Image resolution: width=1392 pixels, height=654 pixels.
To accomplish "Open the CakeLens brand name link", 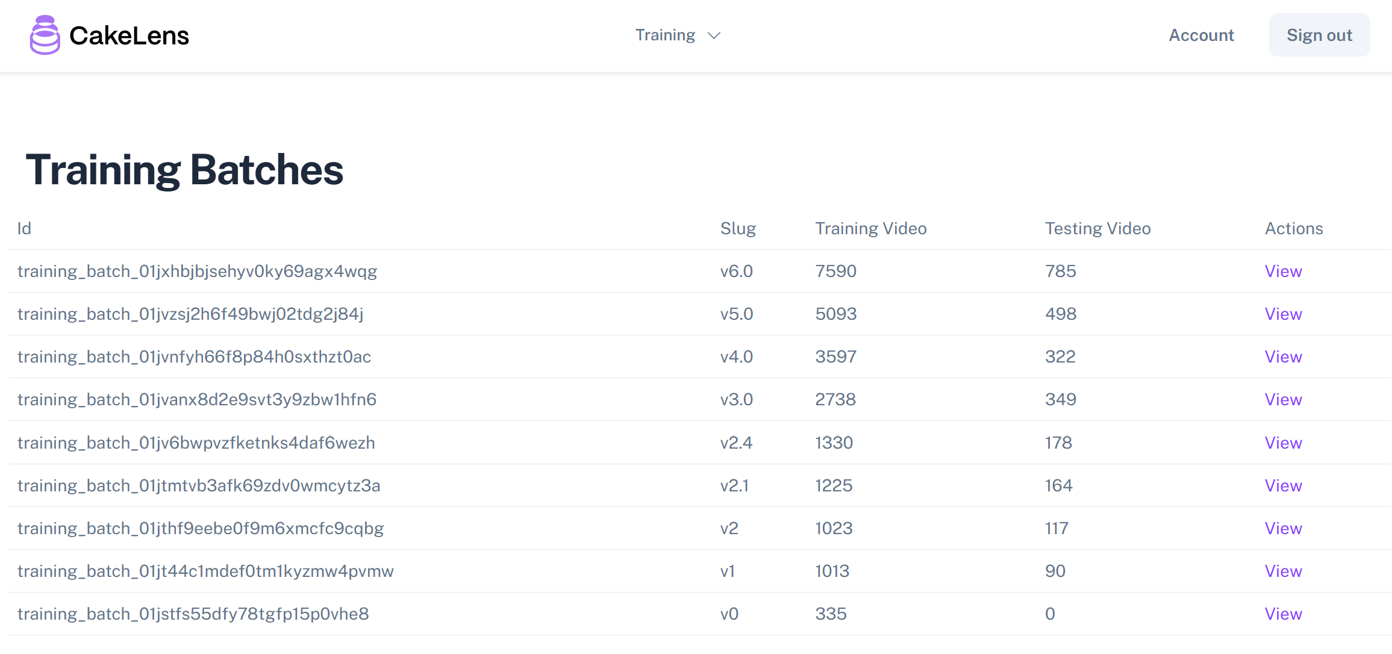I will click(x=129, y=36).
